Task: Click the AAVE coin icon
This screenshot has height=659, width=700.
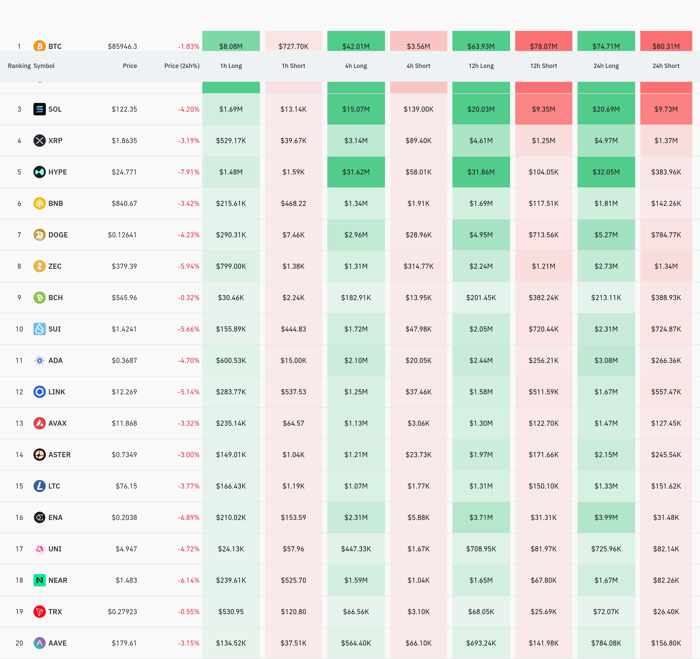Action: (39, 643)
